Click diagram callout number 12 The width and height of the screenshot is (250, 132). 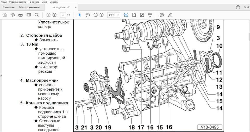tap(219, 80)
